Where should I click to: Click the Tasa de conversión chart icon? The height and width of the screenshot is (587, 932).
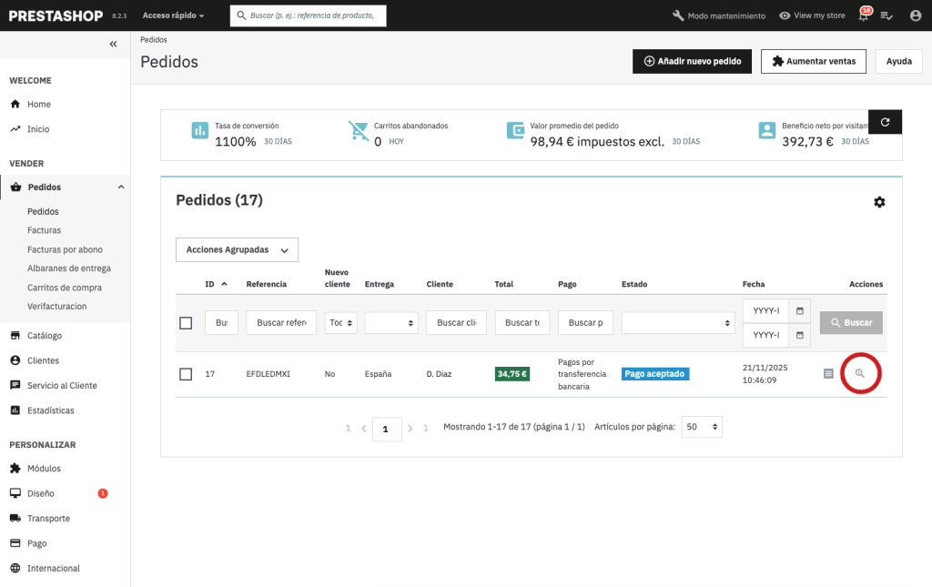click(199, 130)
